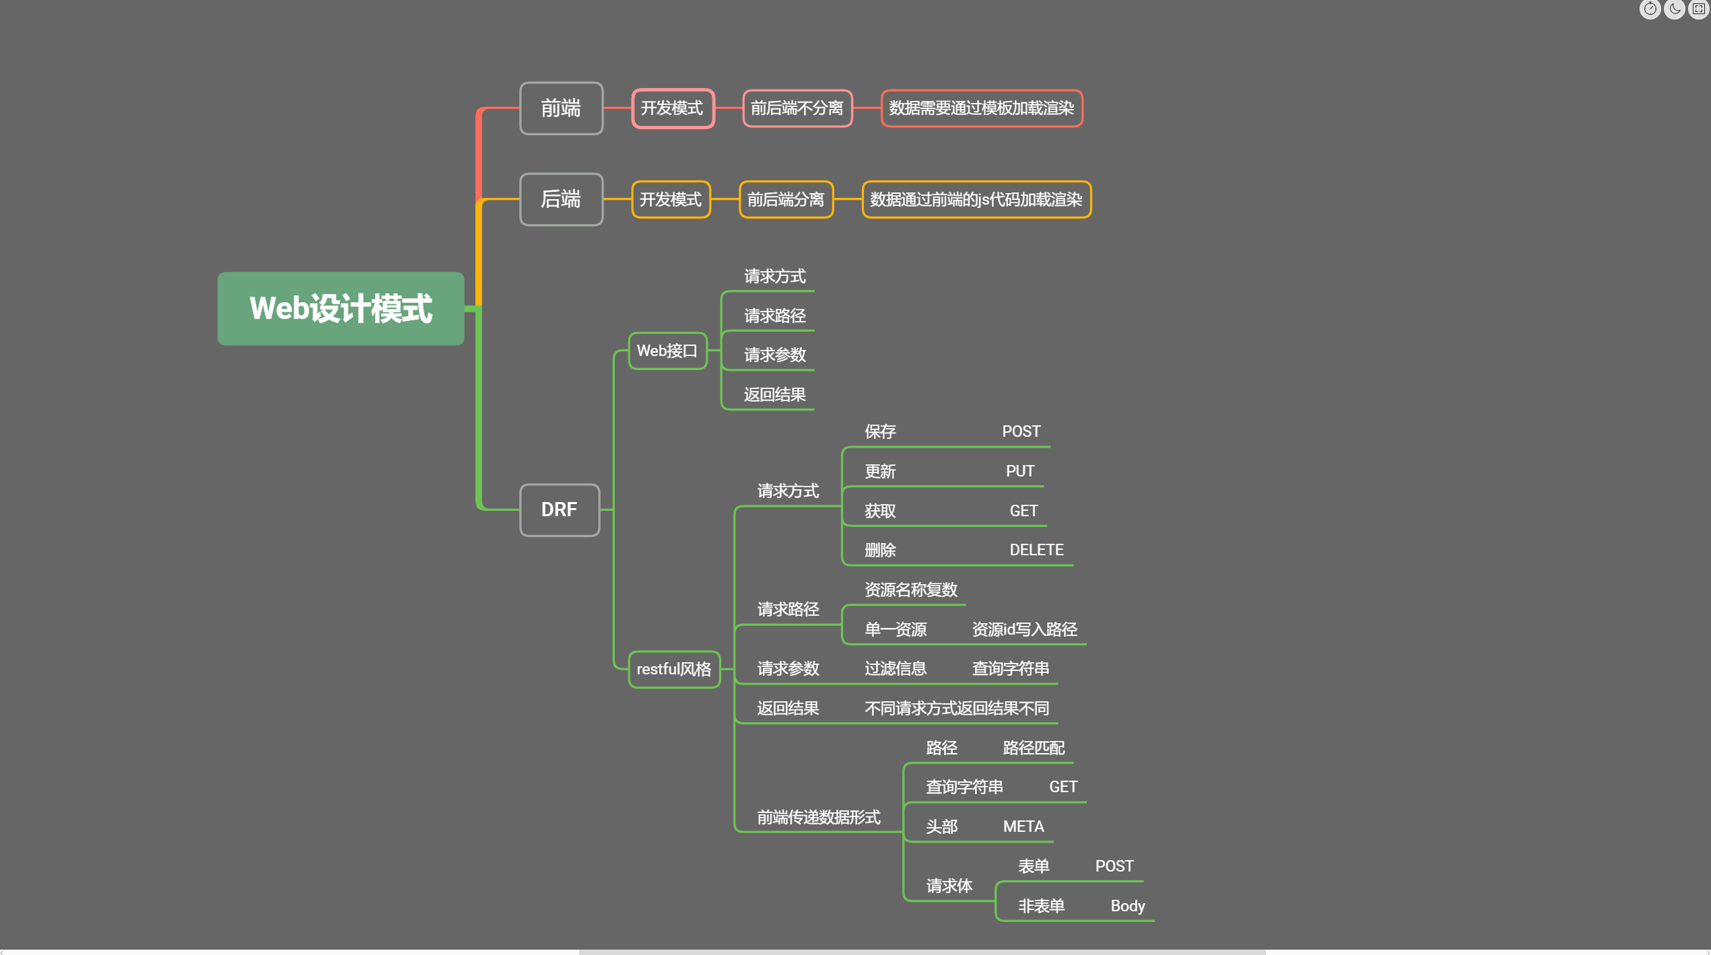The image size is (1711, 955).
Task: Select the Web接口 node
Action: pos(667,351)
